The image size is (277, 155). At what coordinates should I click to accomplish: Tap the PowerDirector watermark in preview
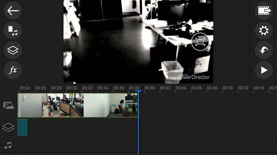pos(191,77)
